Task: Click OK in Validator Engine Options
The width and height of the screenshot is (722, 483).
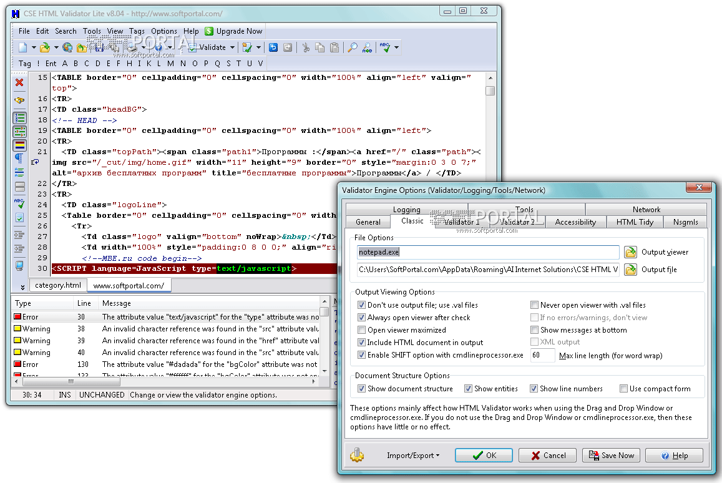Action: tap(484, 456)
